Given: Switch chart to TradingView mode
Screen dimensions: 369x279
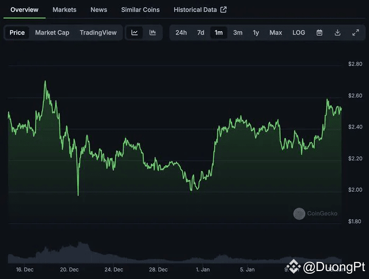Looking at the screenshot, I should click(98, 33).
